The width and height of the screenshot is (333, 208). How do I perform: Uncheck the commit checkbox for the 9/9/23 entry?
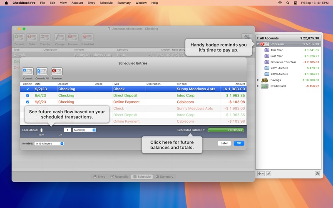pyautogui.click(x=27, y=102)
